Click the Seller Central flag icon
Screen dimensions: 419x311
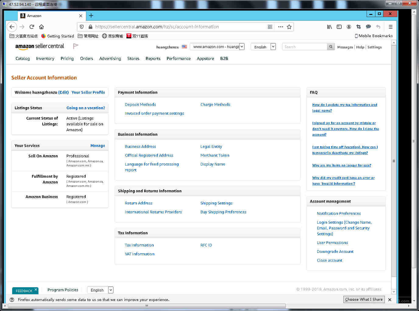[x=76, y=46]
